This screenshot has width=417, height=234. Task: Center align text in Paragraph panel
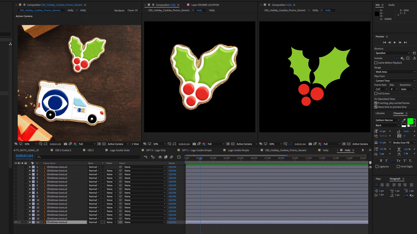(382, 185)
